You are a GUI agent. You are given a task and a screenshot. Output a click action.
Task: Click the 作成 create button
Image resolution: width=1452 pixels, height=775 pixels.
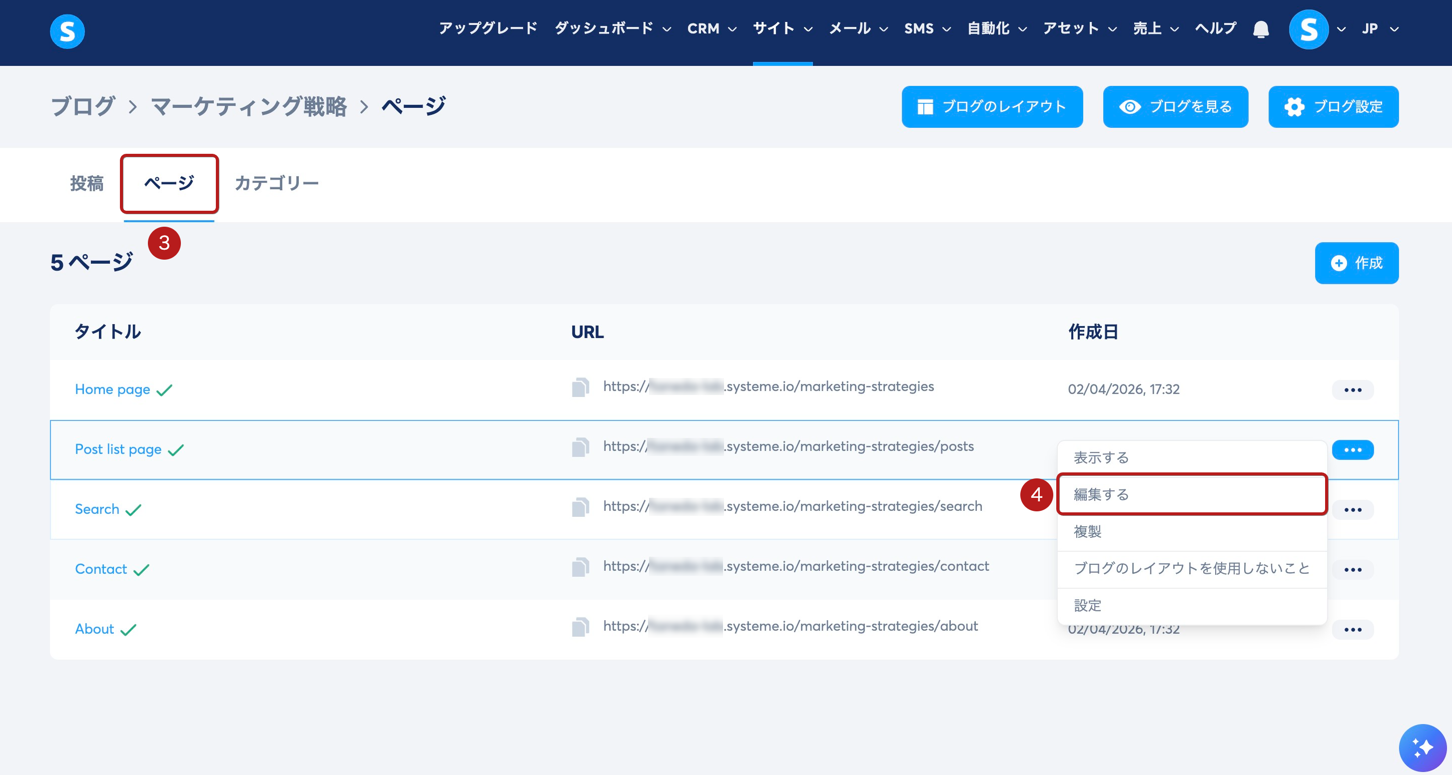(x=1356, y=263)
